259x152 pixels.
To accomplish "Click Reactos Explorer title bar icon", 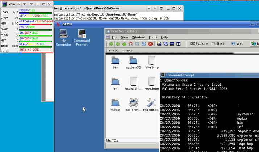I will pyautogui.click(x=108, y=31).
